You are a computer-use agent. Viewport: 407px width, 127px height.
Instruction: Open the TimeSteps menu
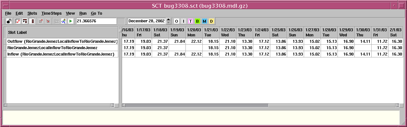51,13
